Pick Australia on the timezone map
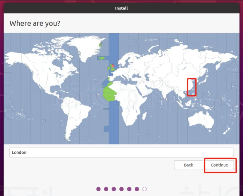 [201, 119]
